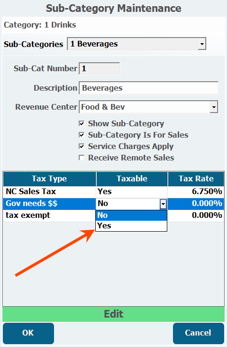This screenshot has width=227, height=347.
Task: Enable Receive Remote Sales checkbox
Action: tap(82, 158)
